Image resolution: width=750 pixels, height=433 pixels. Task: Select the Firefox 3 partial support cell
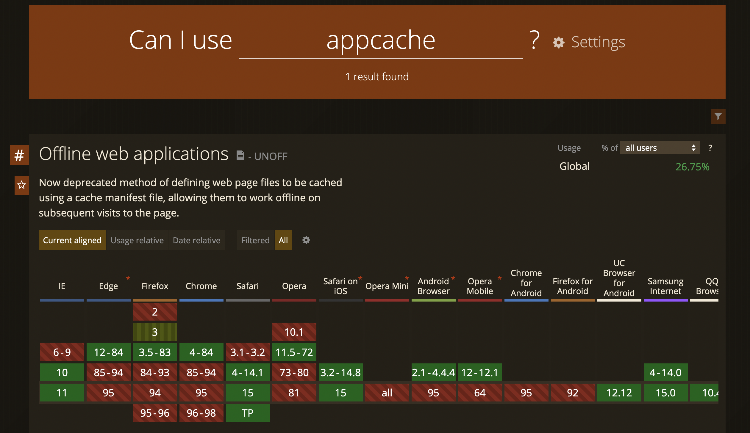coord(155,332)
